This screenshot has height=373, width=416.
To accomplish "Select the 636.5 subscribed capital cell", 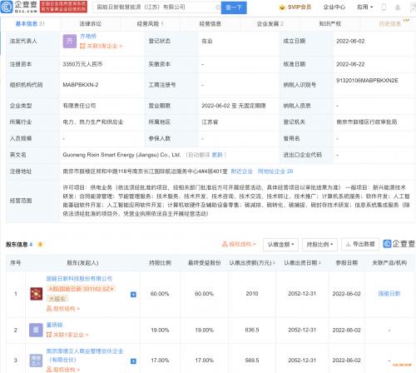I will 252,330.
